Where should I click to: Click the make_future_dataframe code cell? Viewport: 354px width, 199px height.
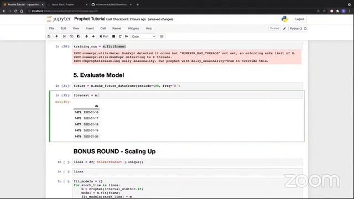coord(188,86)
